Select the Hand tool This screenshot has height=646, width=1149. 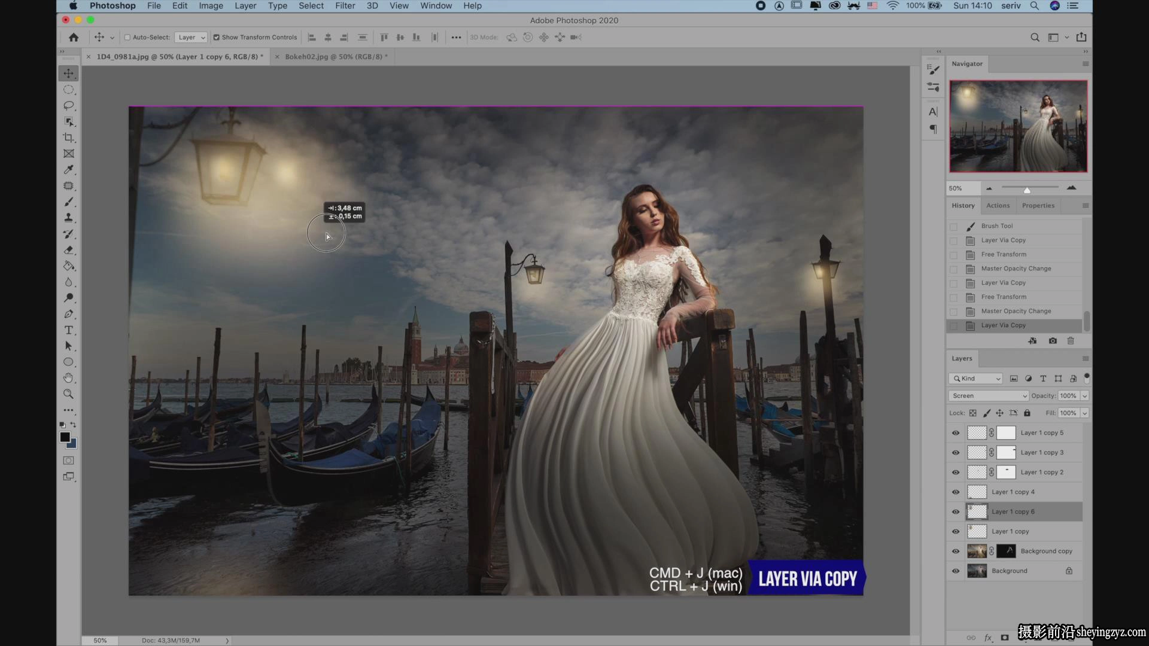coord(69,378)
